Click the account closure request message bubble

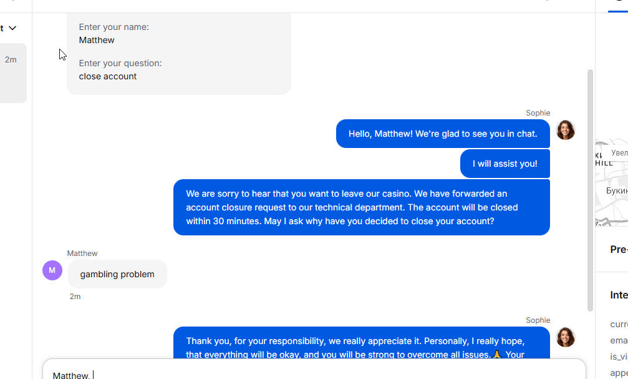362,207
